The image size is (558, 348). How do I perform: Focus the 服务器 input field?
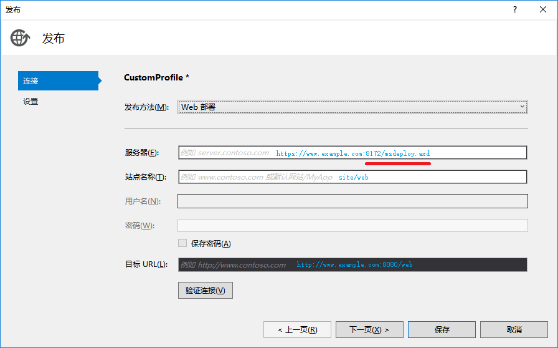click(x=352, y=153)
